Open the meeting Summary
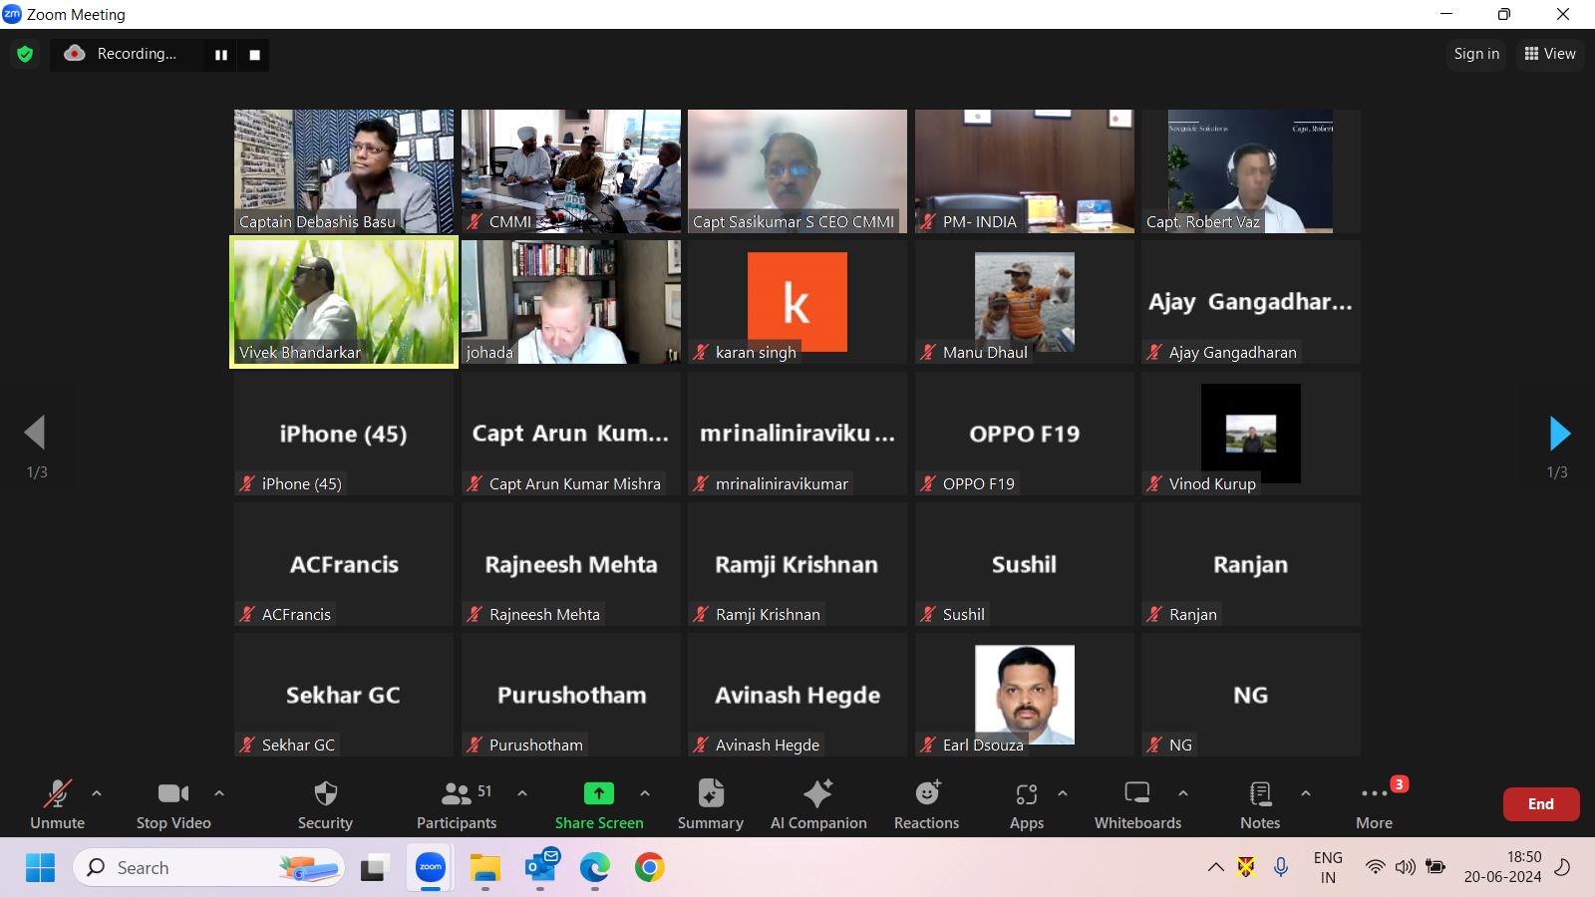 (x=710, y=794)
